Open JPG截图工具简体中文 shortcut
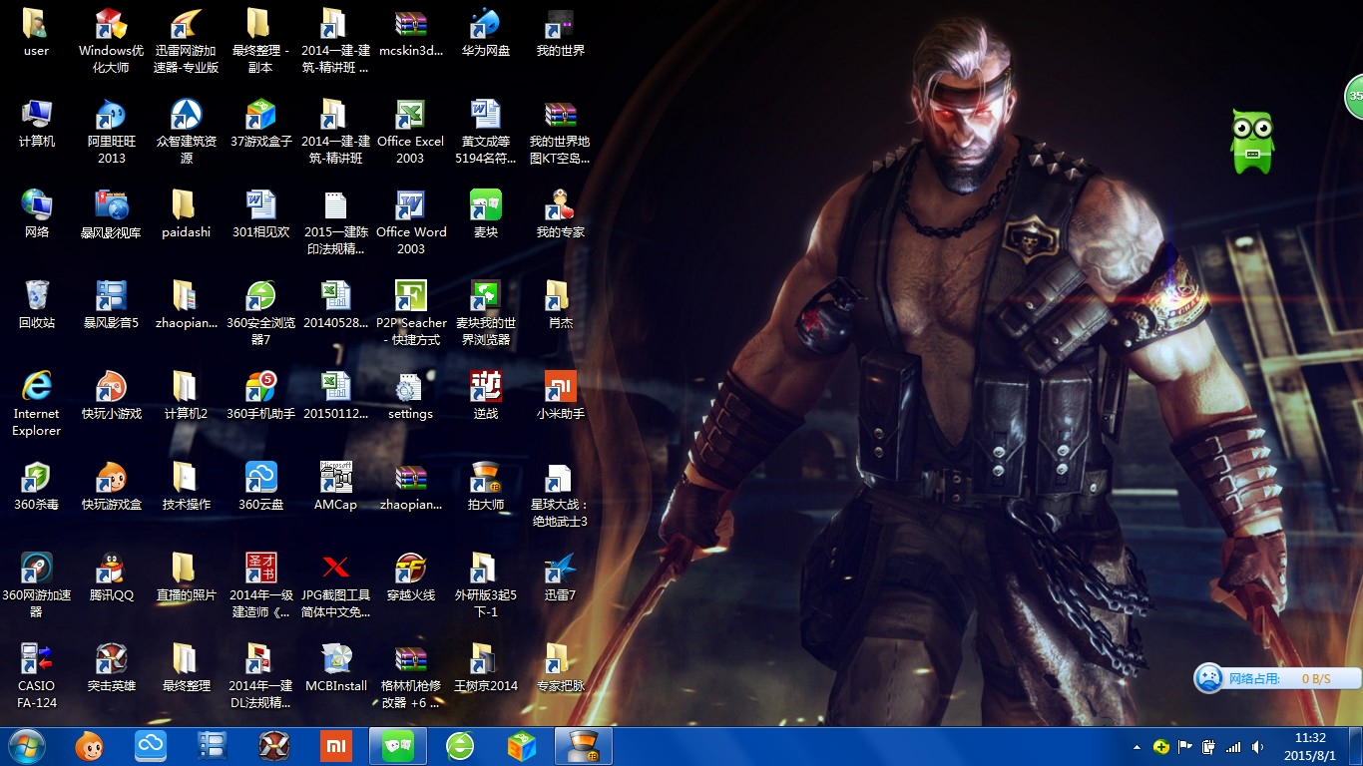Viewport: 1363px width, 766px height. pos(335,585)
